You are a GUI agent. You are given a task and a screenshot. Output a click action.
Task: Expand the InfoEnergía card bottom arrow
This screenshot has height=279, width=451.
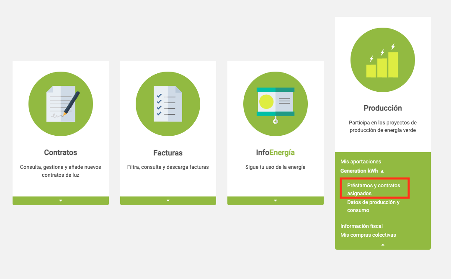[276, 201]
